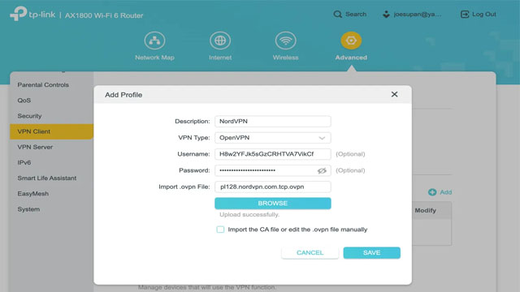Open QoS in sidebar
The image size is (520, 292).
click(x=24, y=101)
